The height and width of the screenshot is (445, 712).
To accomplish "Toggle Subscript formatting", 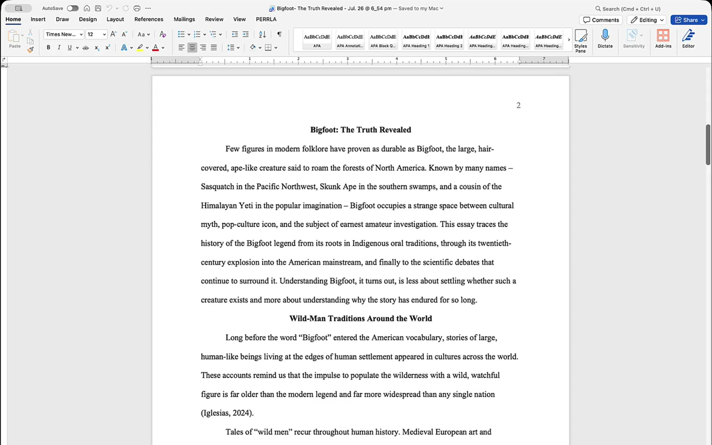I will 97,47.
